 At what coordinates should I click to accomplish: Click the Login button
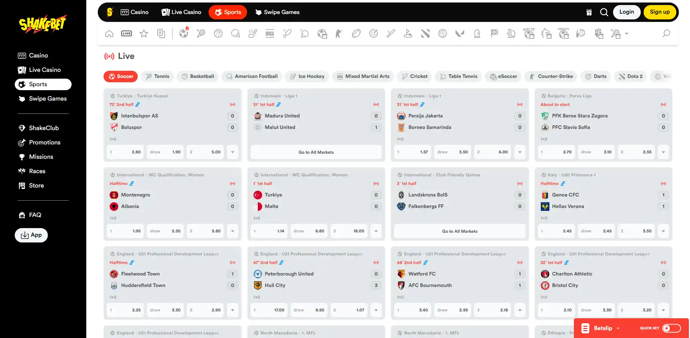627,12
